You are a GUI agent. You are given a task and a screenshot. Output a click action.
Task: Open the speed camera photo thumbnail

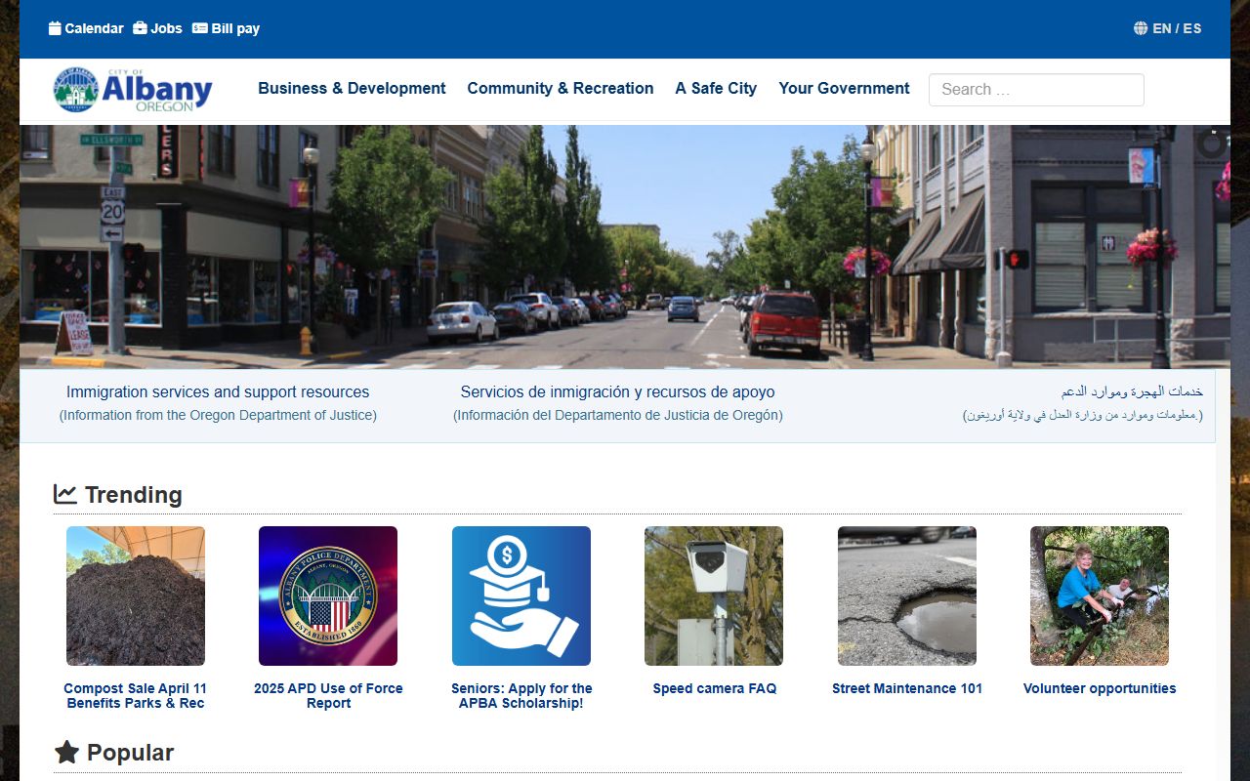(x=714, y=596)
